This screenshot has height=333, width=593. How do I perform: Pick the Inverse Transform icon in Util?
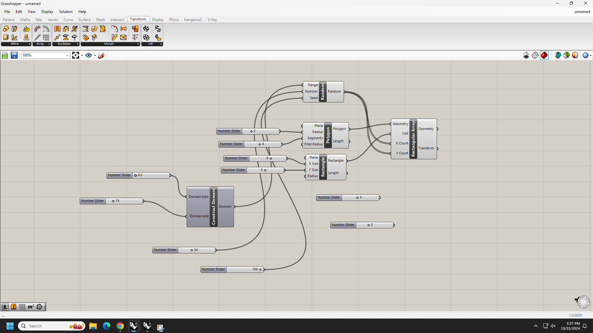158,29
